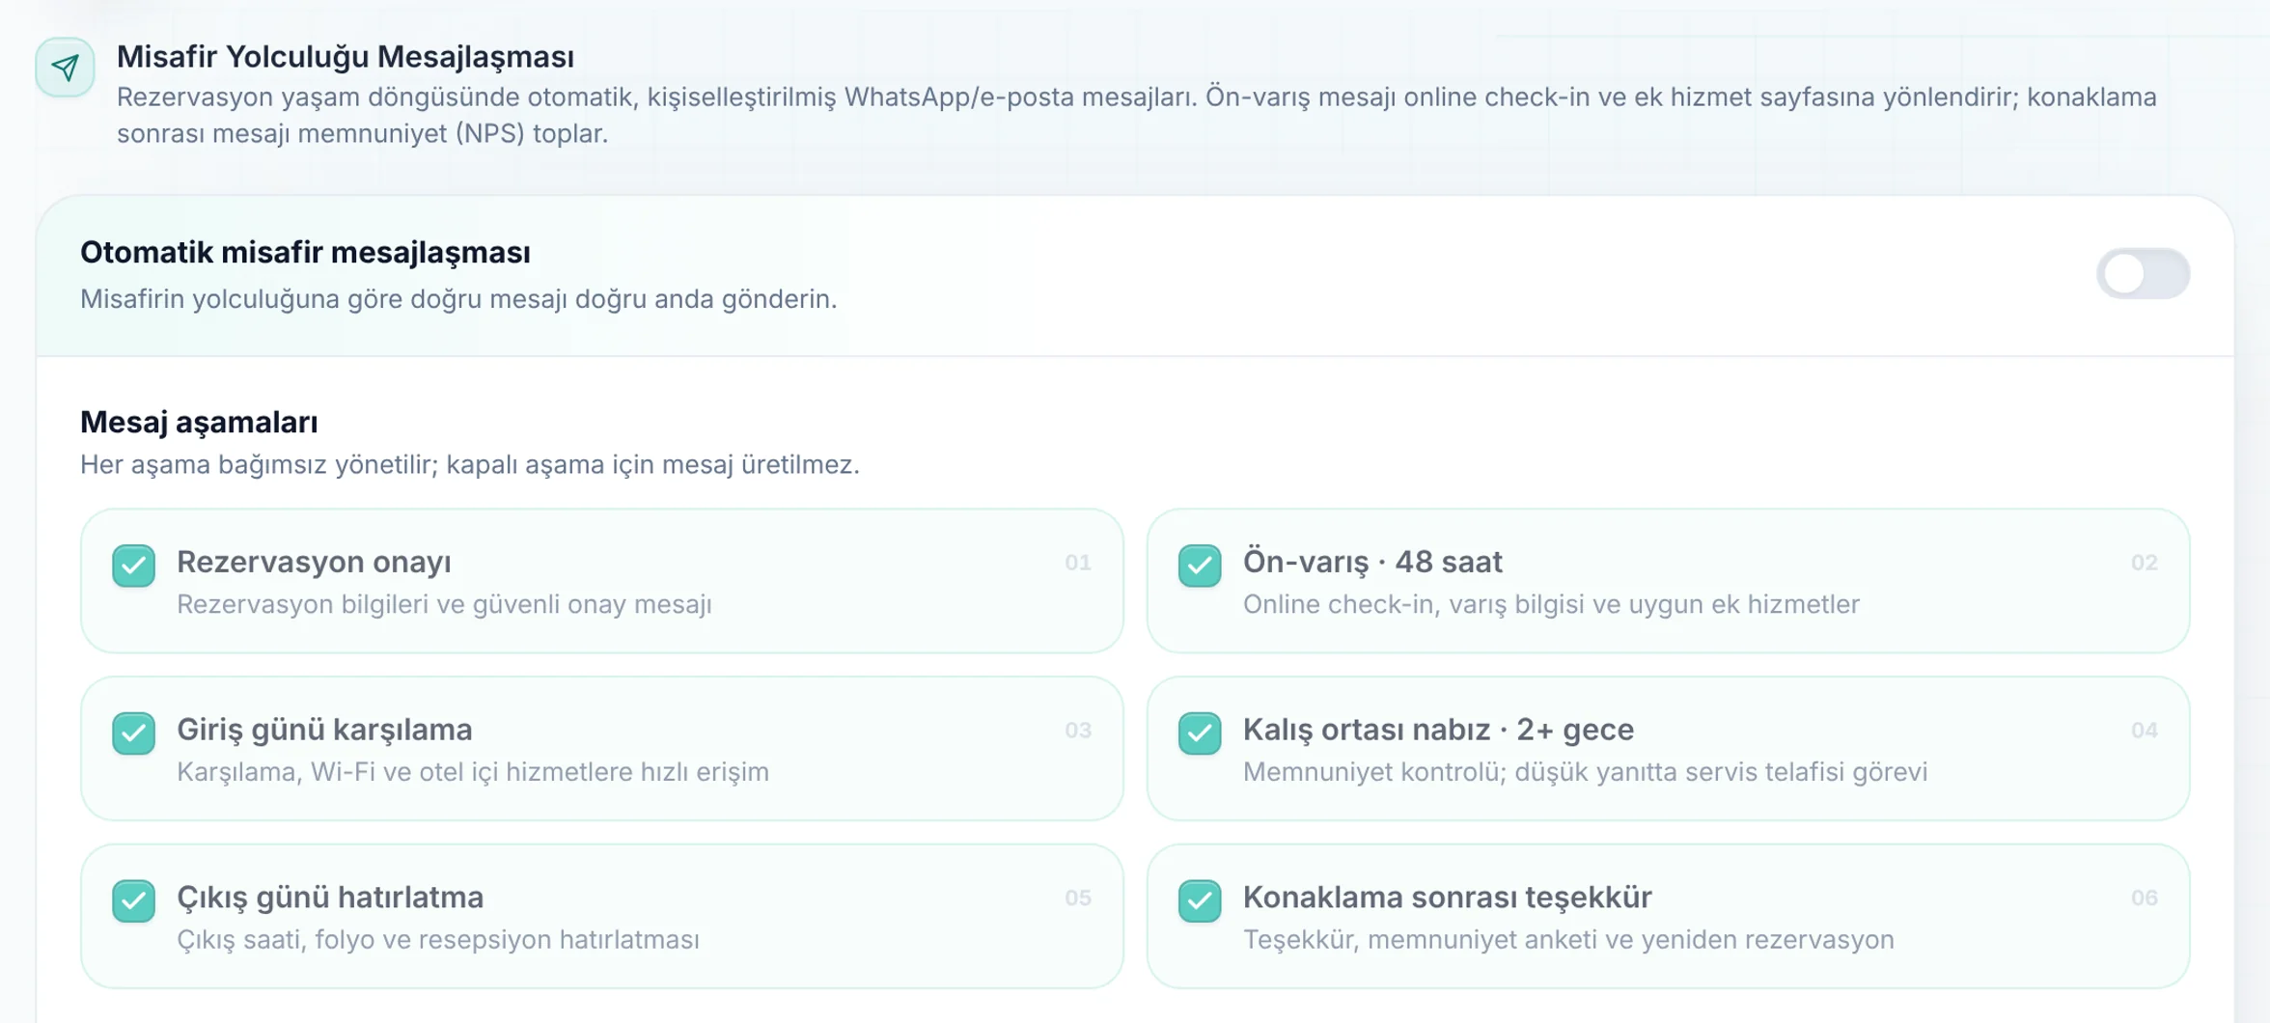Click the stage number 06
This screenshot has height=1023, width=2270.
pos(2145,899)
